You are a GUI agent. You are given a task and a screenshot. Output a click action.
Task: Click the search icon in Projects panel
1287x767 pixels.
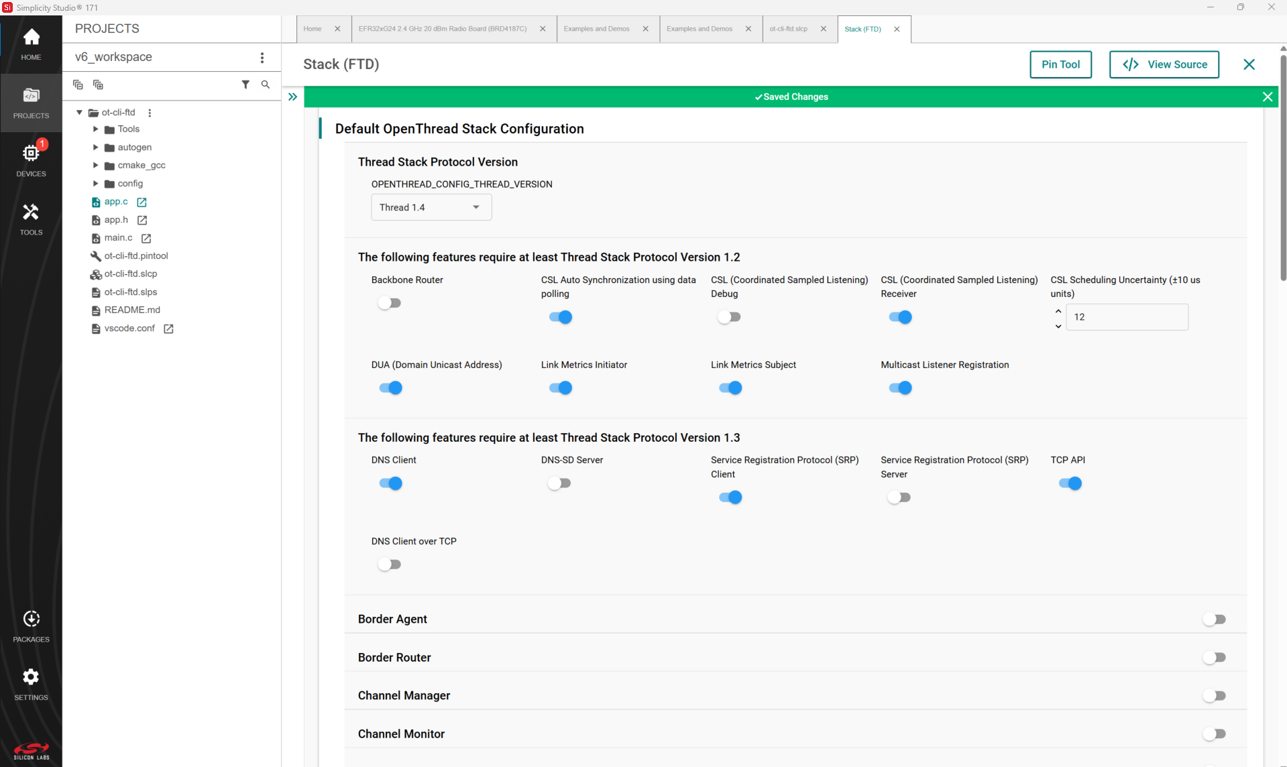pos(266,84)
